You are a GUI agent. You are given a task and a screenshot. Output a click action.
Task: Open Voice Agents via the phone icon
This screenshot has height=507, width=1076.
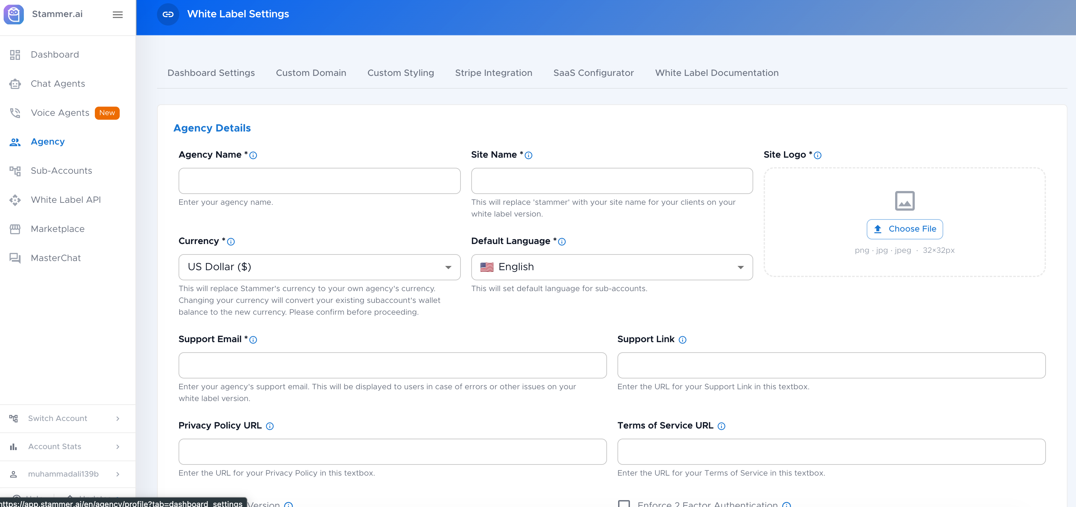(15, 113)
